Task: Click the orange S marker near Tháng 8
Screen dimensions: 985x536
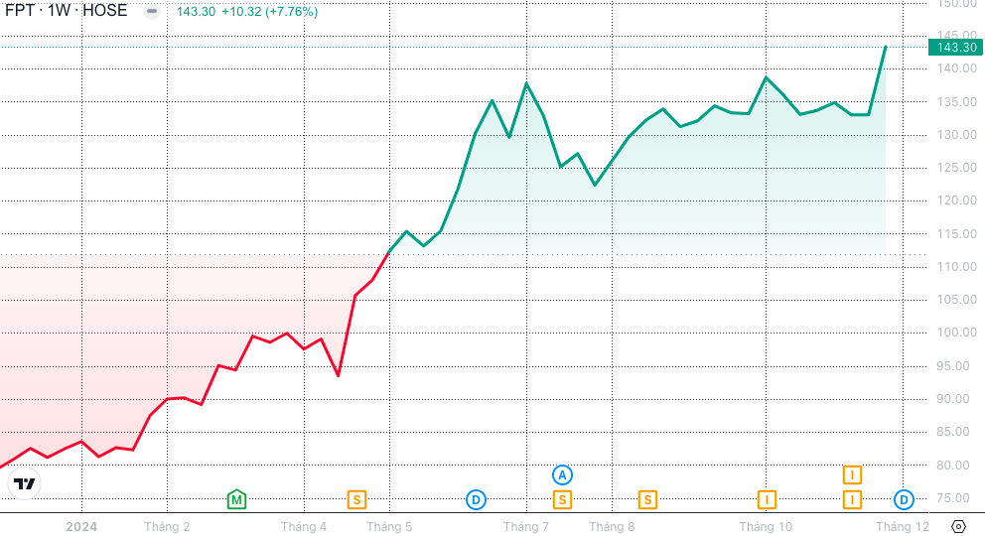Action: 647,499
